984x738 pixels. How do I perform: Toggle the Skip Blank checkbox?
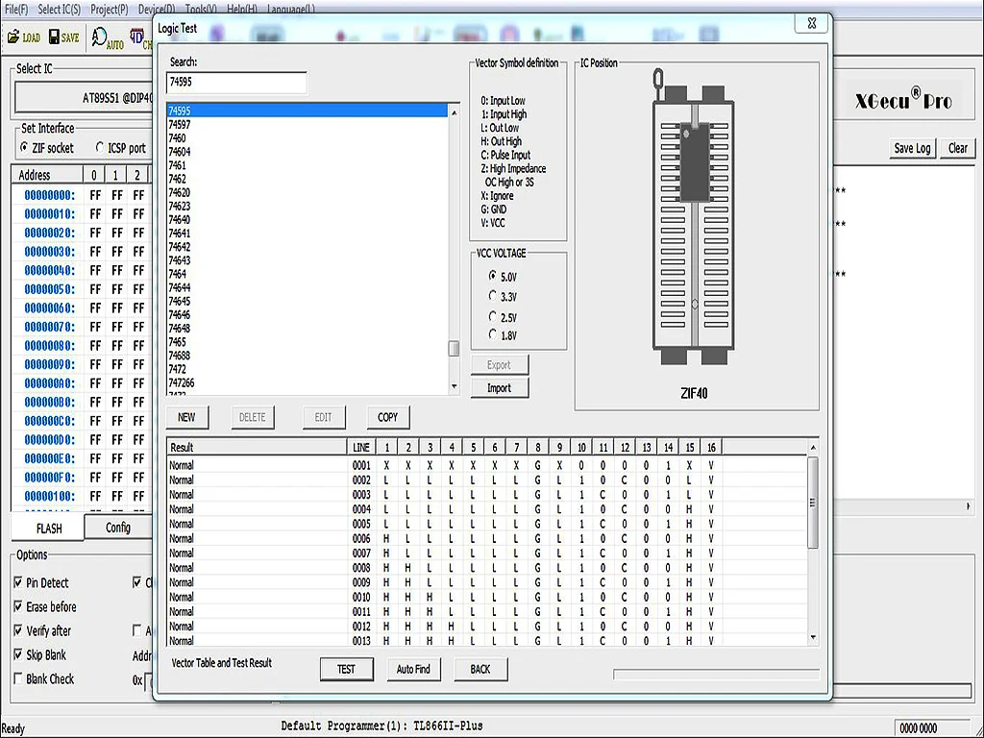pos(18,654)
